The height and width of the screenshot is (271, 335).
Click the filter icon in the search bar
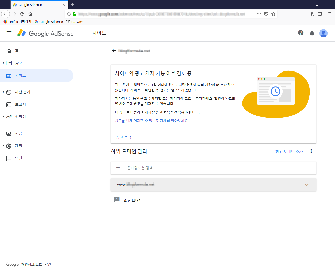tap(118, 168)
